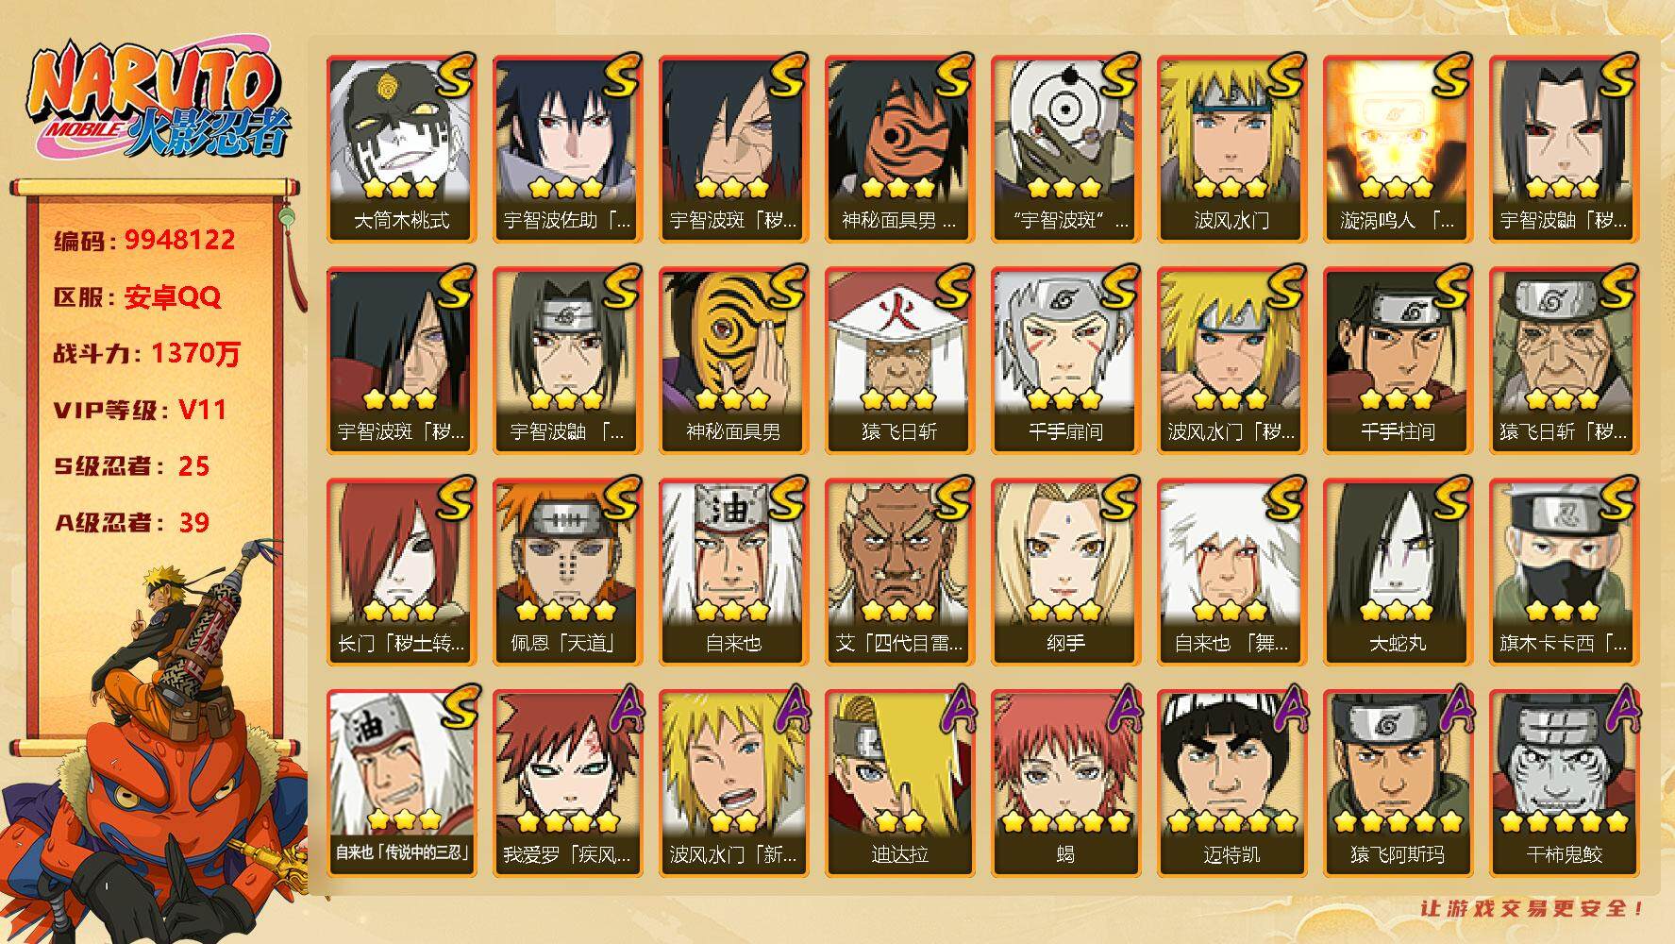Image resolution: width=1675 pixels, height=944 pixels.
Task: Select 自来也「传说中的三忍」 card
Action: tap(401, 784)
